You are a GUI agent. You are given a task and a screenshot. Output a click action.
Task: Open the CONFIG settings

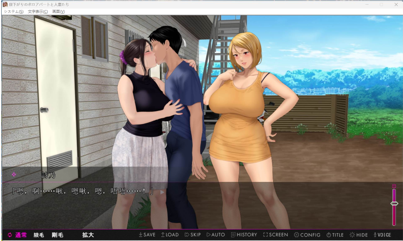[307, 235]
